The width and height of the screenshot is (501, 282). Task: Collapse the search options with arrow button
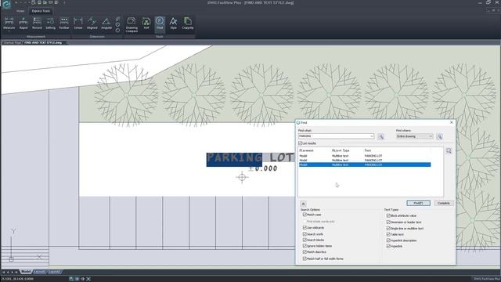click(x=303, y=204)
